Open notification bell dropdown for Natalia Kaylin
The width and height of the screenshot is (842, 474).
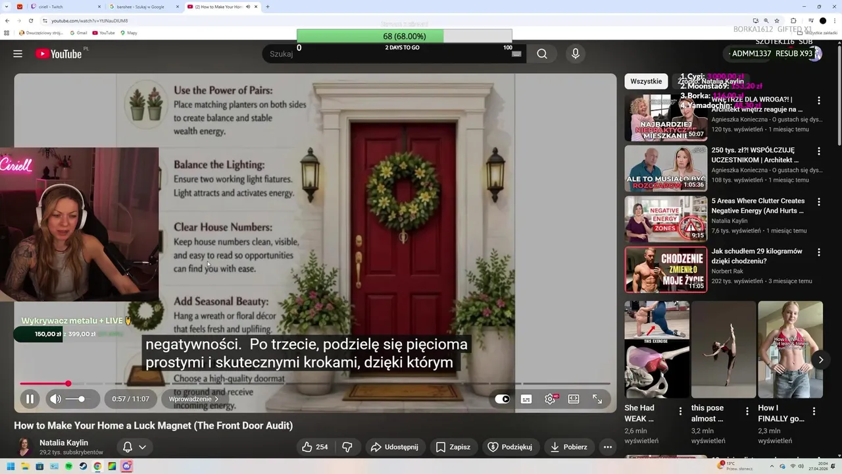pos(134,447)
